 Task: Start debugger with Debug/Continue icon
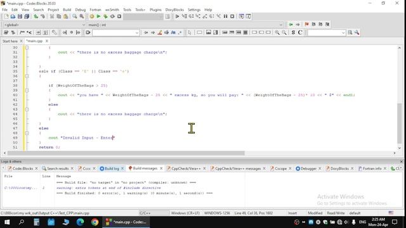point(177,16)
